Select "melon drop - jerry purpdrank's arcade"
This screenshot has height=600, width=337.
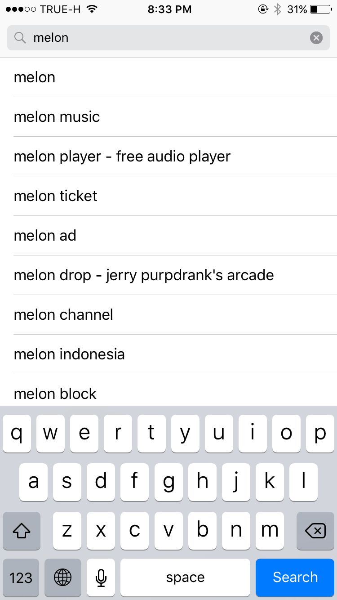[144, 275]
